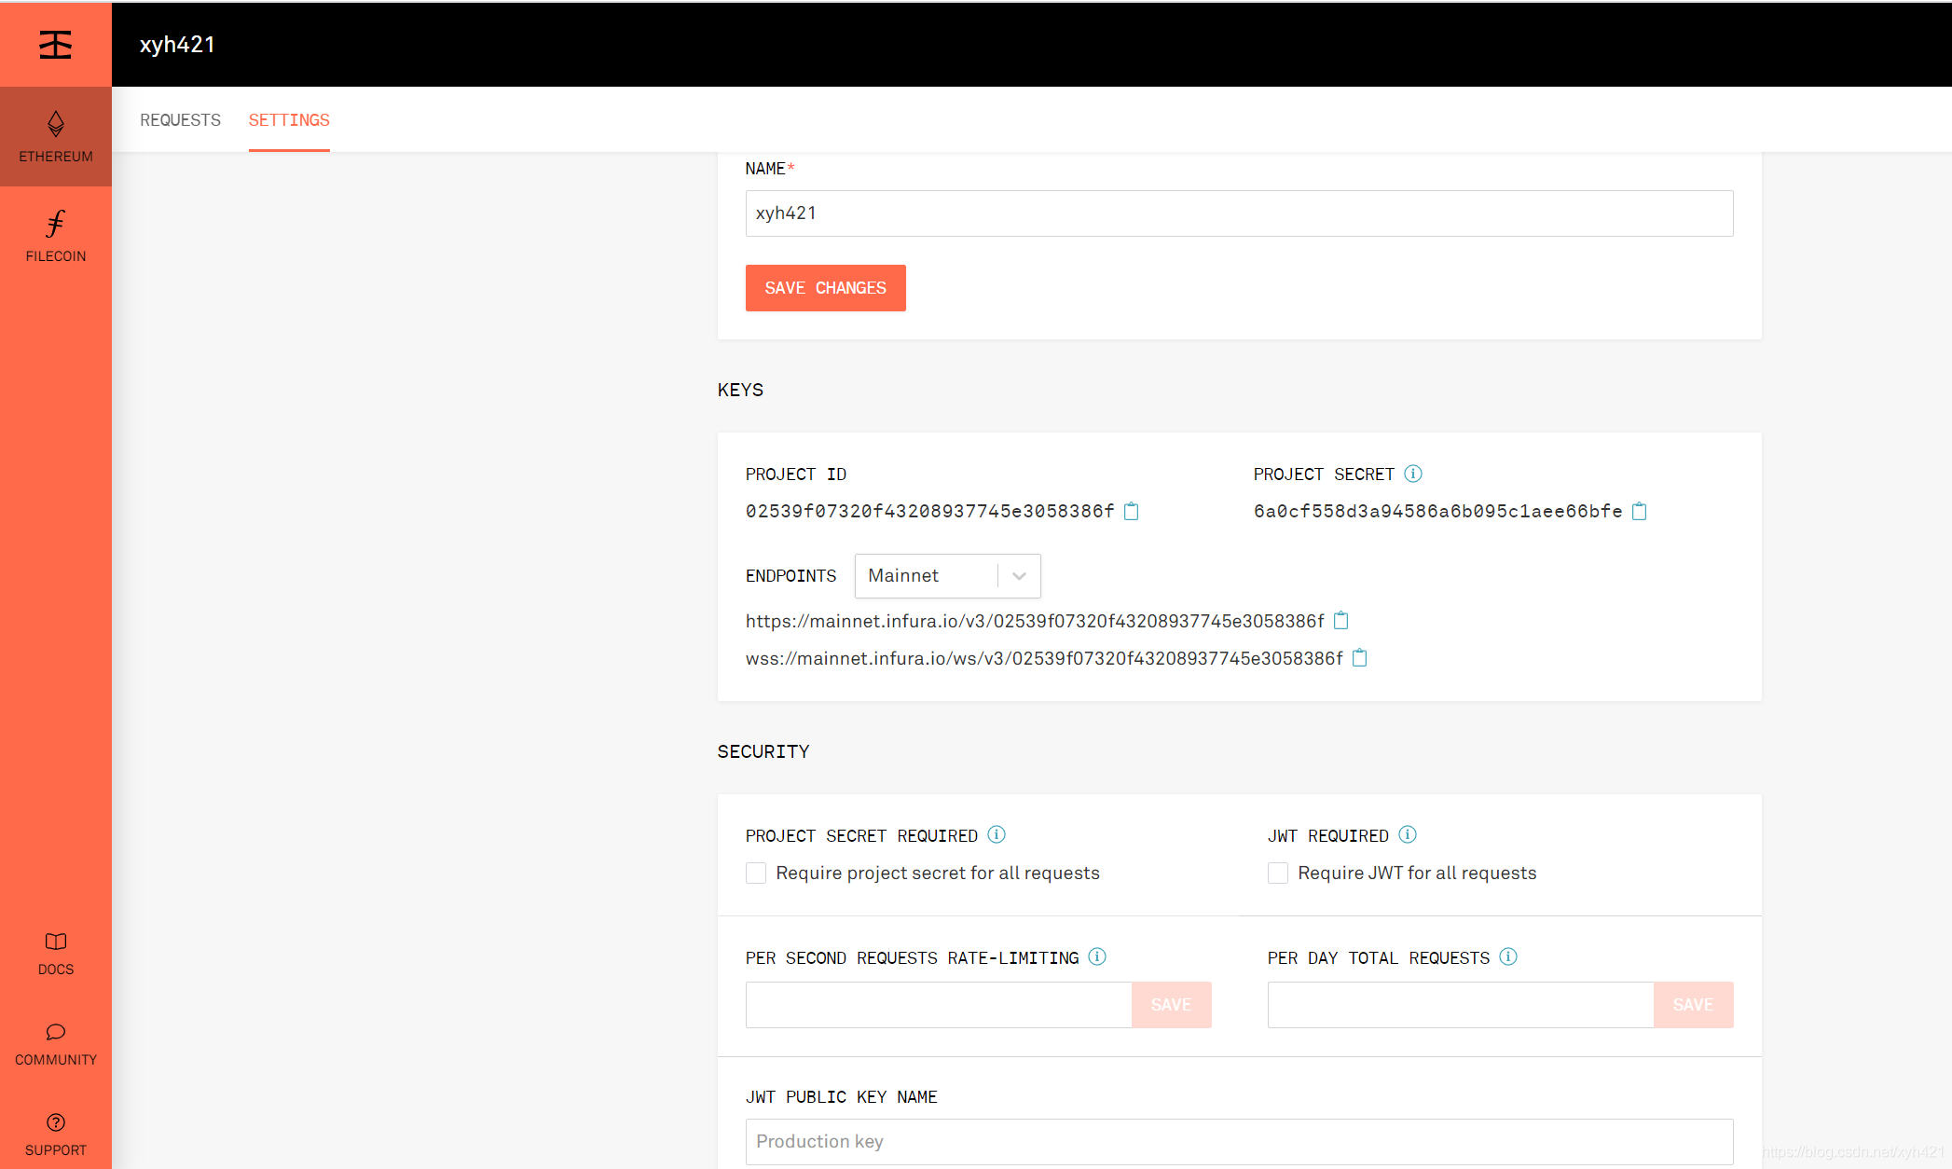Save the per second rate-limiting value
This screenshot has width=1952, height=1169.
point(1169,1003)
